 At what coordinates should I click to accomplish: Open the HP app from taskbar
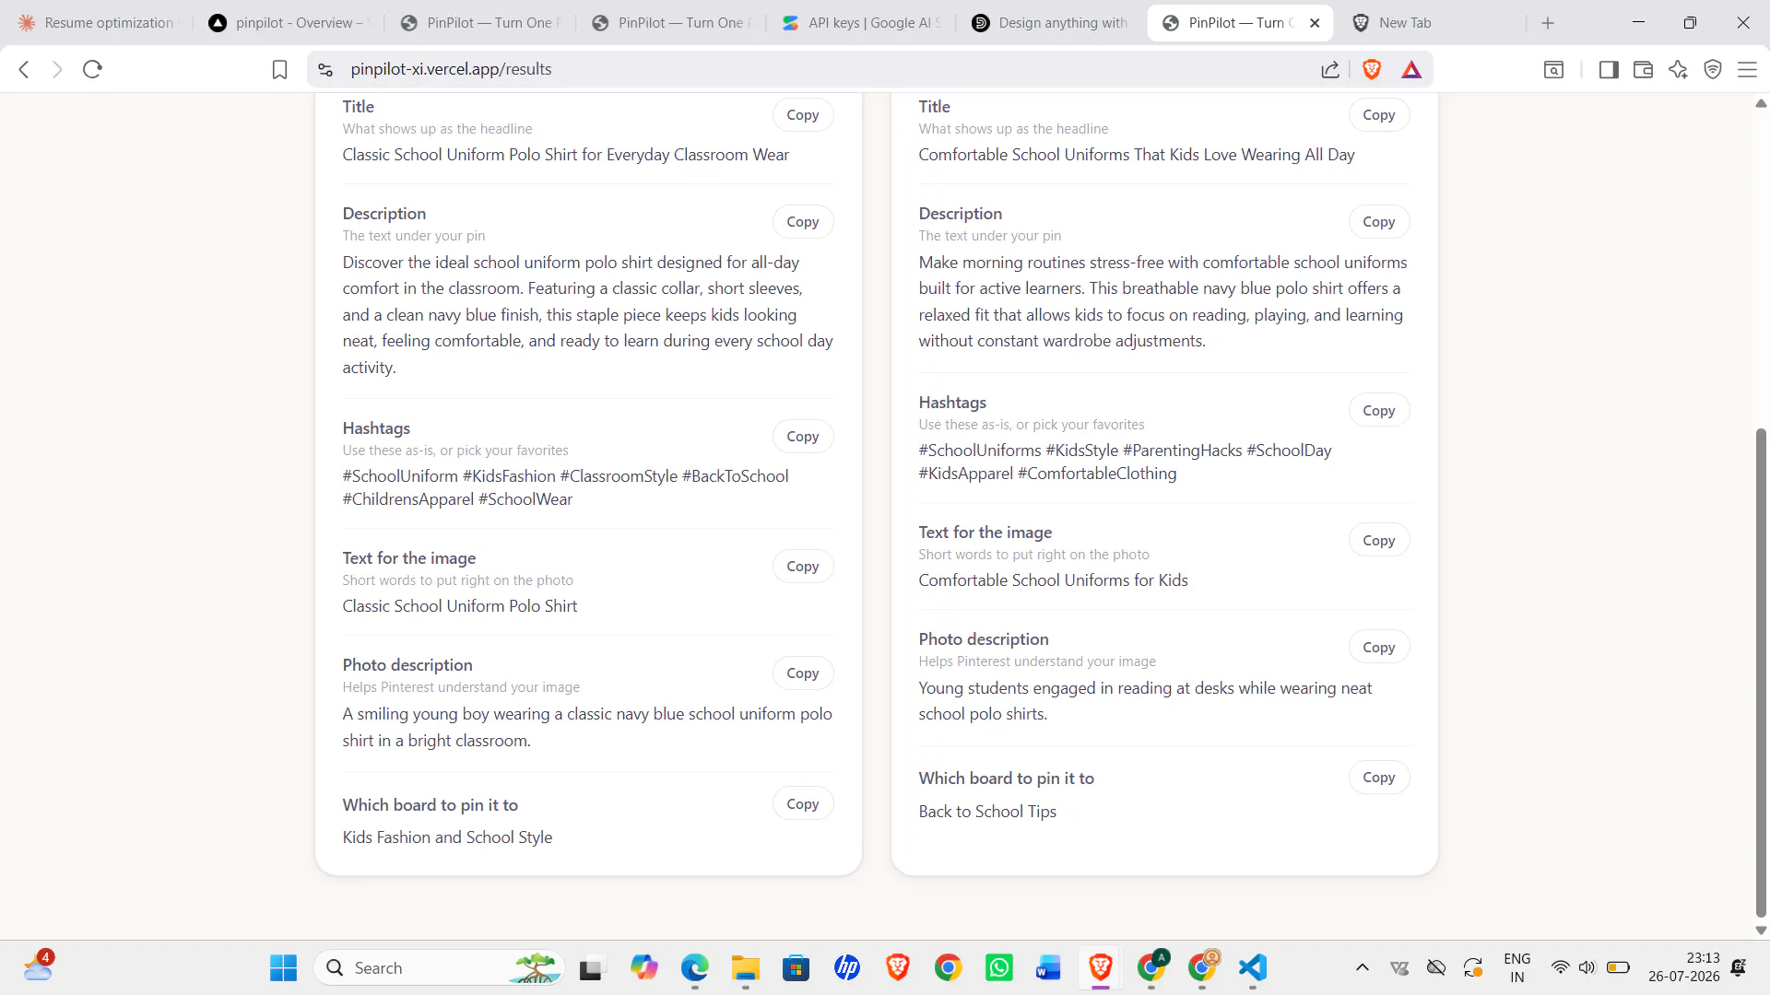tap(846, 968)
